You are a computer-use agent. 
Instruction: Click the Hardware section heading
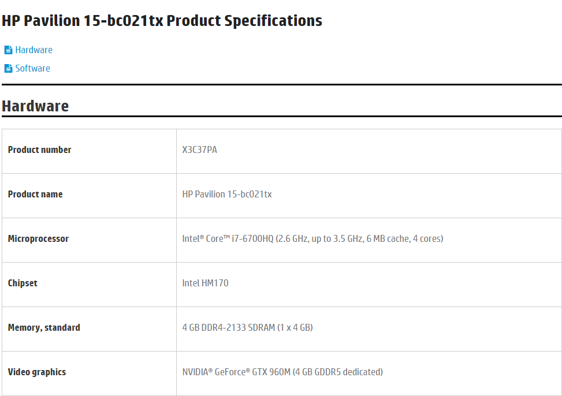(35, 106)
